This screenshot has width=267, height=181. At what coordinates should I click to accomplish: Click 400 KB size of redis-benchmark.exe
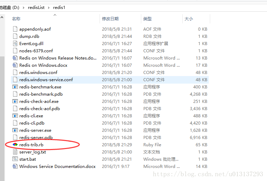(x=200, y=87)
